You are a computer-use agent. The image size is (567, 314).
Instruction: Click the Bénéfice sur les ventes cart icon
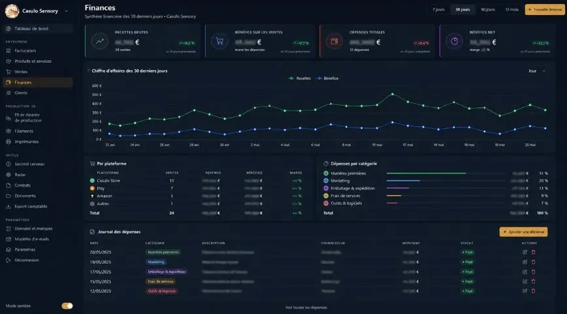pos(219,41)
